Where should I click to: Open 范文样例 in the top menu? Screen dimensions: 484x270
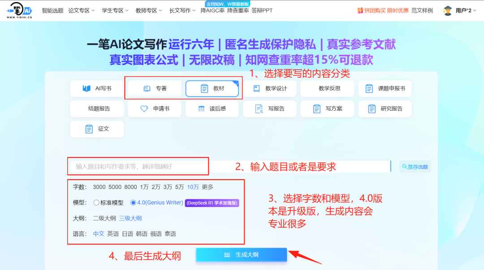coord(422,10)
